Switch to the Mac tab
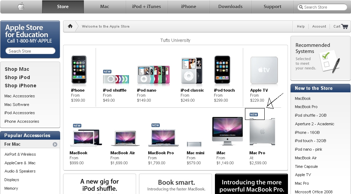351x194 pixels. [105, 7]
